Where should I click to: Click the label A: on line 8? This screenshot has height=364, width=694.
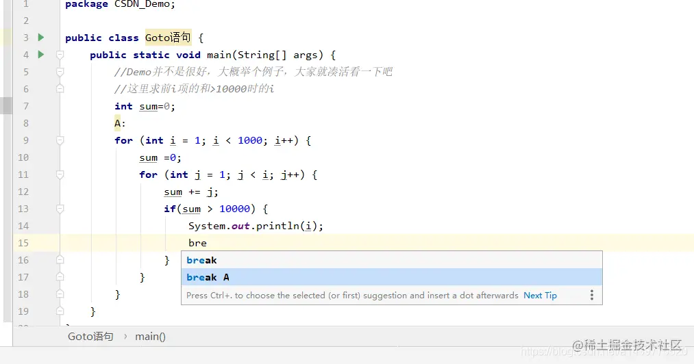(x=120, y=123)
